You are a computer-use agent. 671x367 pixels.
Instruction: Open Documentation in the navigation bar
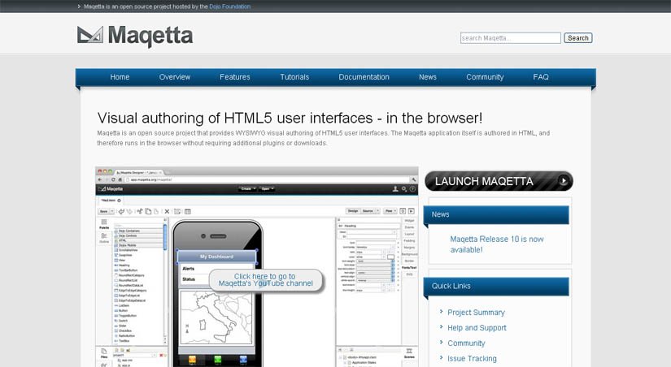coord(364,77)
